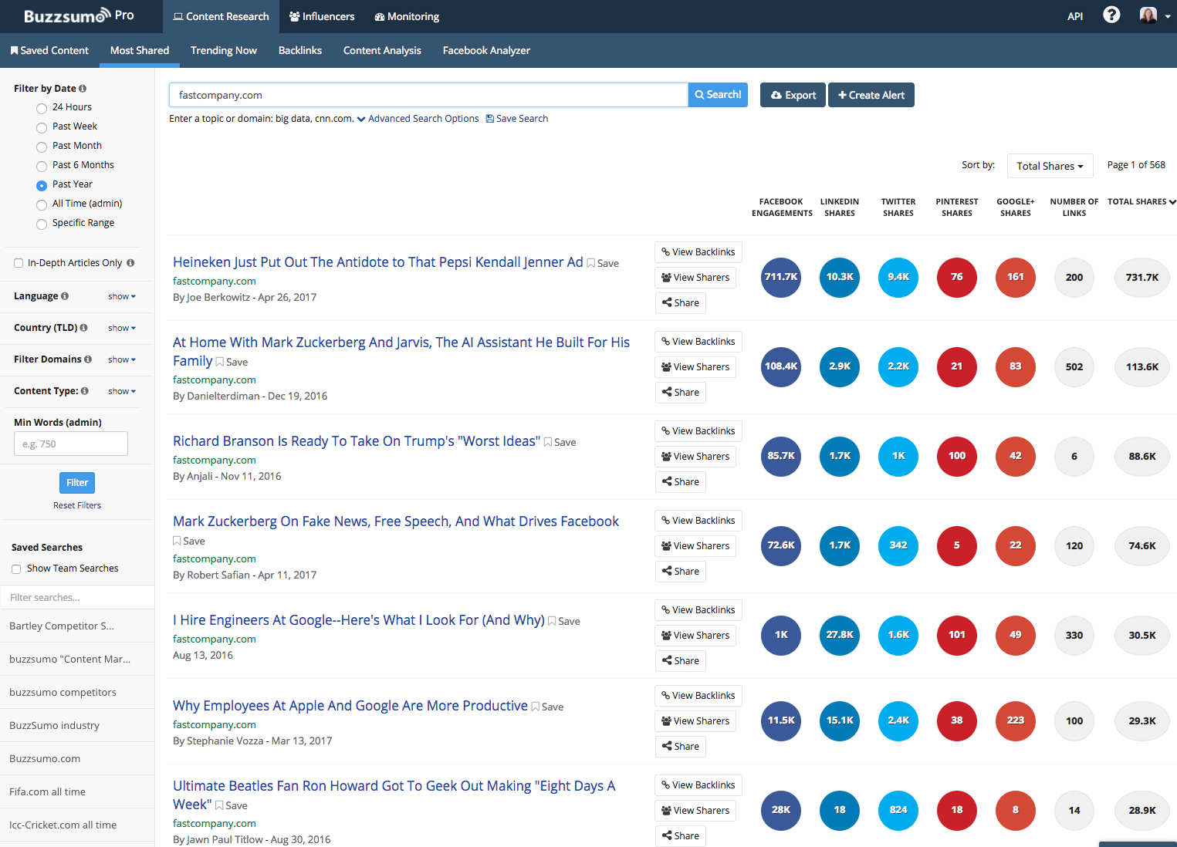This screenshot has width=1177, height=847.
Task: Open the Total Shares sort dropdown
Action: (x=1050, y=166)
